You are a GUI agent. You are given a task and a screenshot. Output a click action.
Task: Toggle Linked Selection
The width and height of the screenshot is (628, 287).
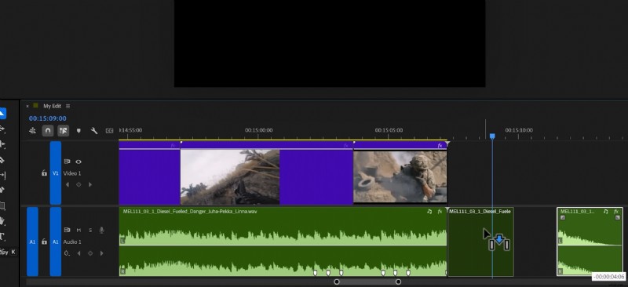(x=63, y=130)
